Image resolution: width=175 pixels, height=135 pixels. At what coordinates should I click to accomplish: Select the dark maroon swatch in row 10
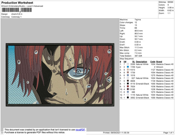click(x=128, y=89)
